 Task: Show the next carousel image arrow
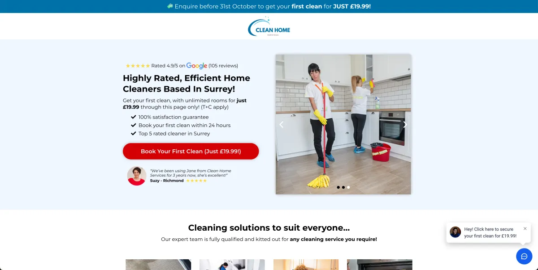pyautogui.click(x=404, y=125)
